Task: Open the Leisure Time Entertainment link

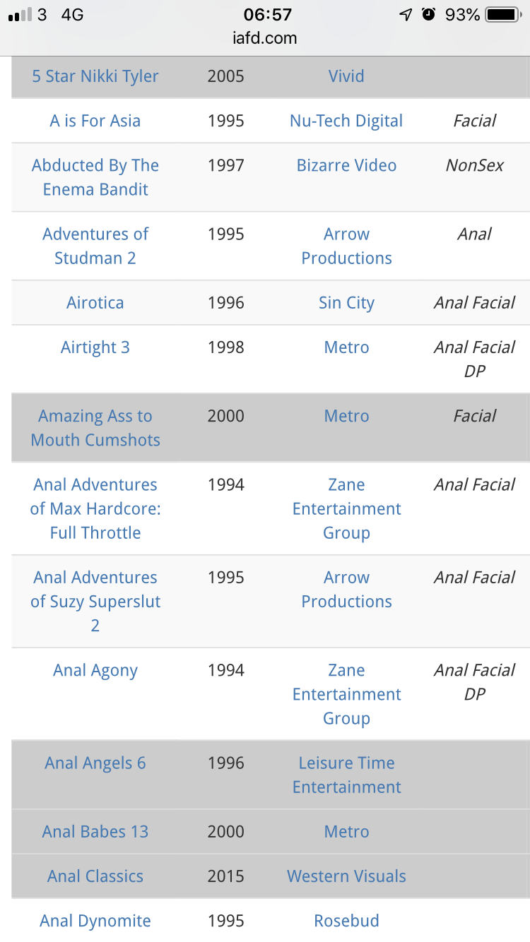Action: (x=346, y=775)
